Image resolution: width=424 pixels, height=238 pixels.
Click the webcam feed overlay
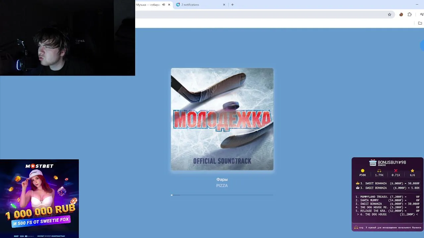(68, 38)
